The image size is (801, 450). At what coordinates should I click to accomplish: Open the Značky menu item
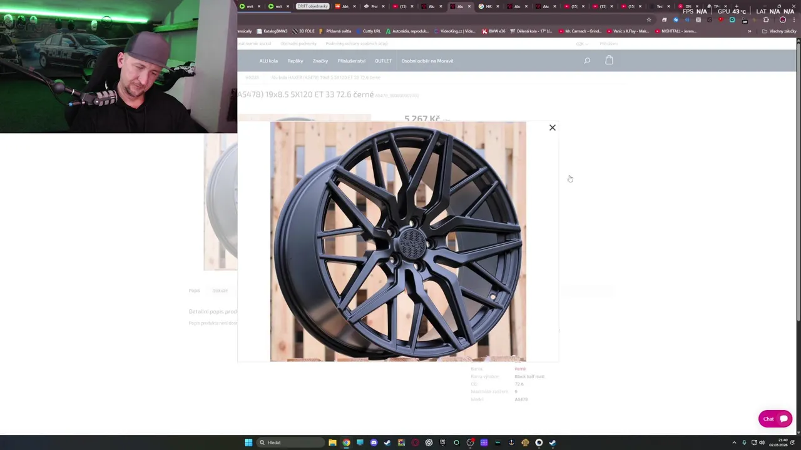[x=320, y=61]
